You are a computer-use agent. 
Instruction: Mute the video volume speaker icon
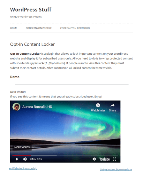click(25, 159)
